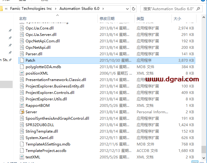This screenshot has width=207, height=163.
Task: Sort files by 大小 column
Action: click(177, 18)
